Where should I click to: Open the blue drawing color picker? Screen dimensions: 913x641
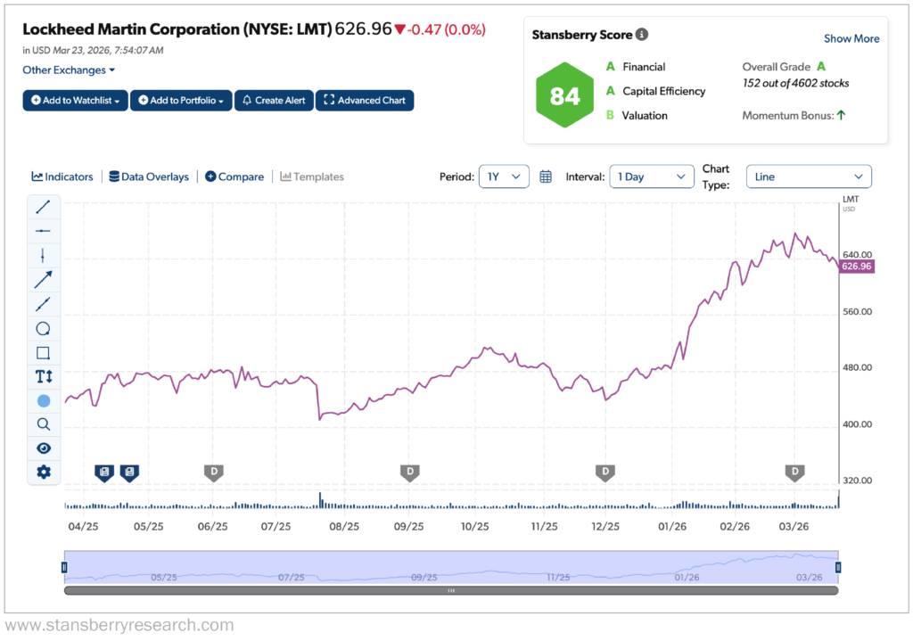(43, 400)
